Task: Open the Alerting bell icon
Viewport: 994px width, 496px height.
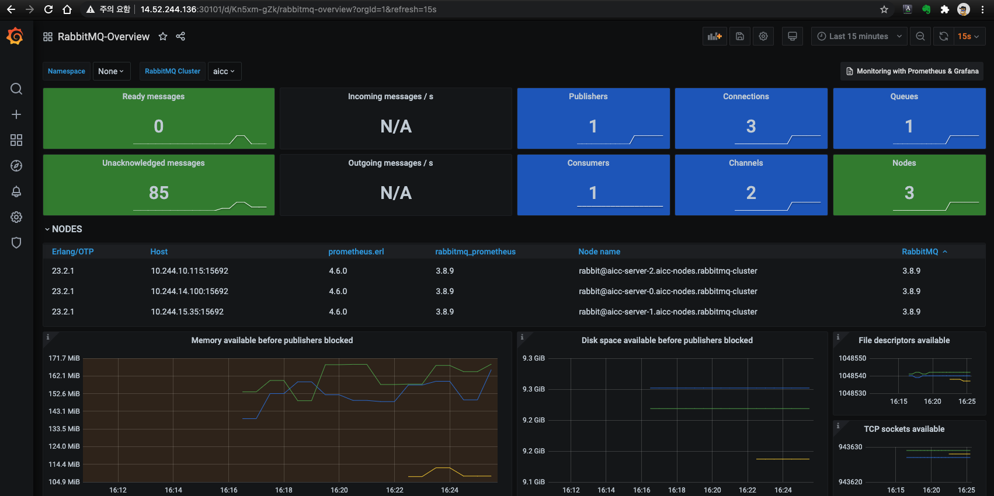Action: (16, 191)
